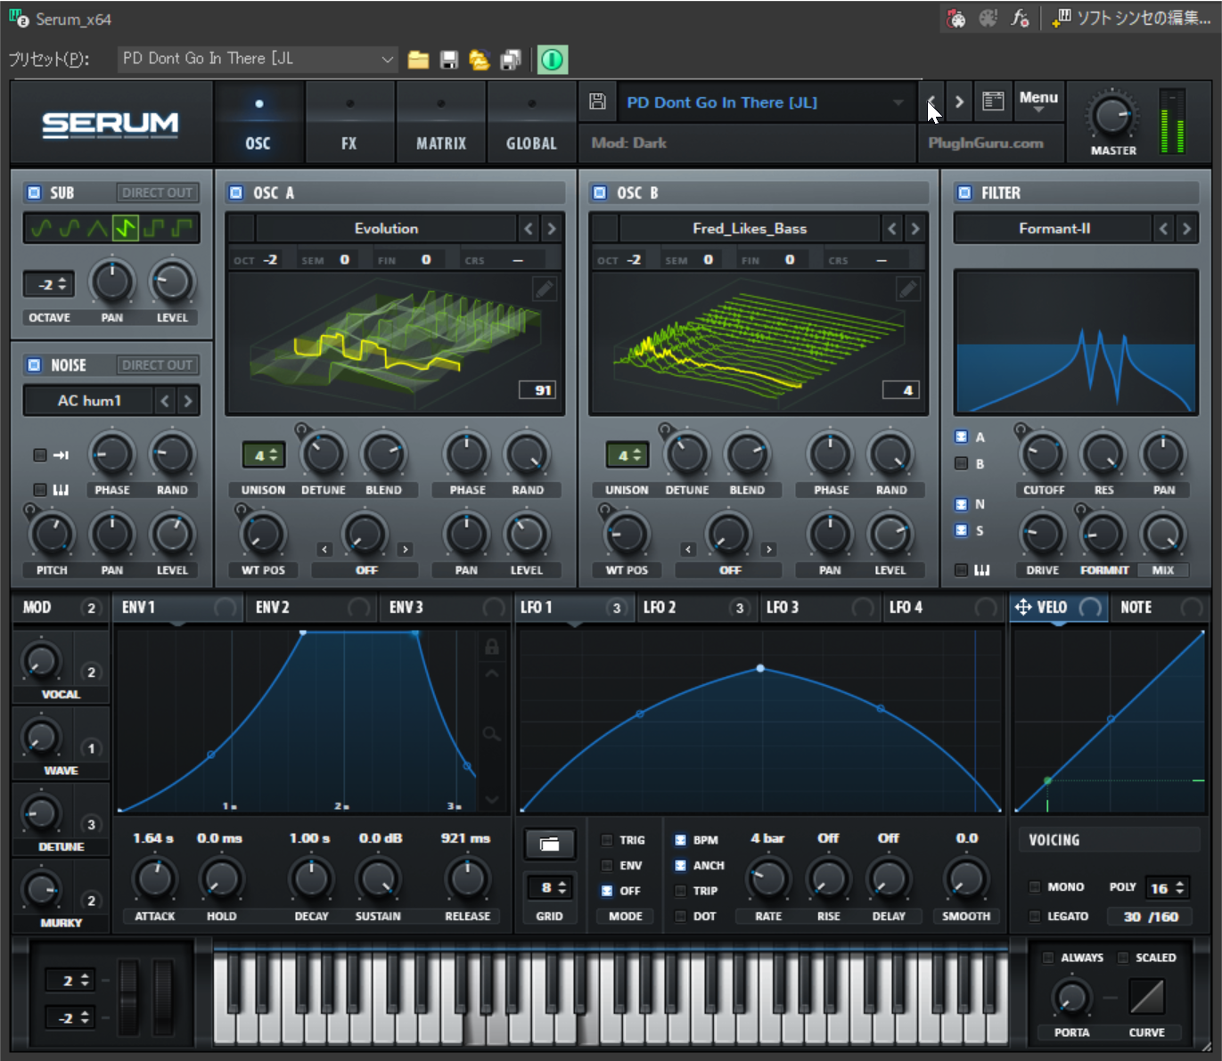Select next noise sample arrow
Viewport: 1222px width, 1061px height.
click(188, 401)
